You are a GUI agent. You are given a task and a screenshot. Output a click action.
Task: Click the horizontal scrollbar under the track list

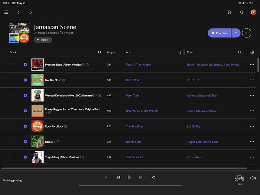(x=124, y=168)
